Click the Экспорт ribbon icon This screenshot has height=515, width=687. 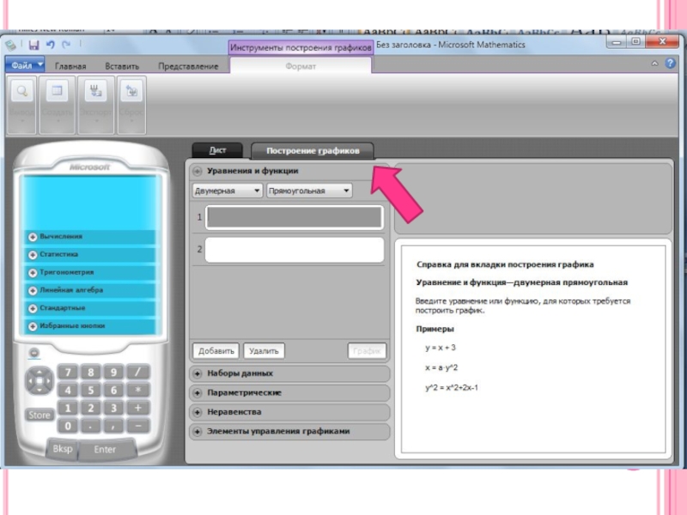pos(96,105)
